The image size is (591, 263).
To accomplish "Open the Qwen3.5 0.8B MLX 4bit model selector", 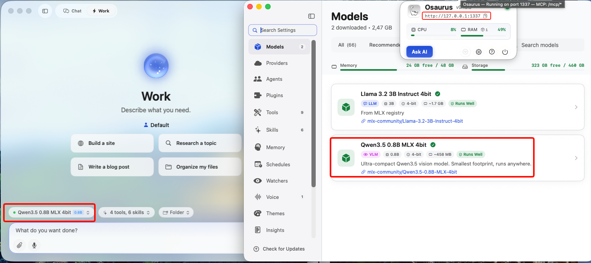I will [51, 212].
